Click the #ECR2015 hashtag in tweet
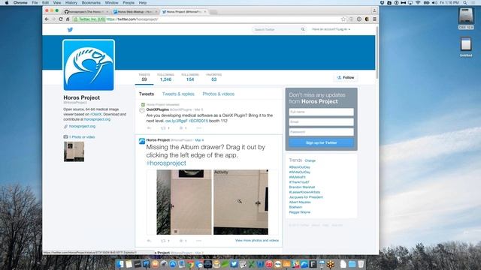 (x=198, y=121)
